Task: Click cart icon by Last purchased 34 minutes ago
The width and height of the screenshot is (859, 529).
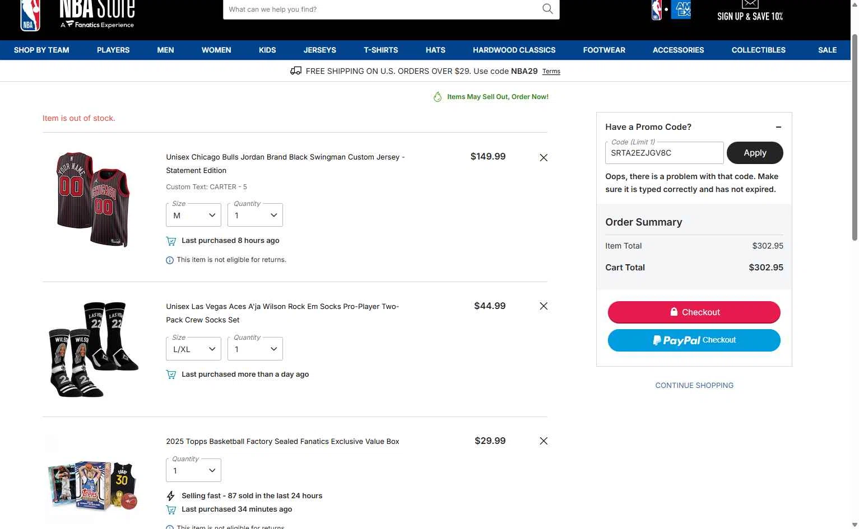Action: pos(171,510)
